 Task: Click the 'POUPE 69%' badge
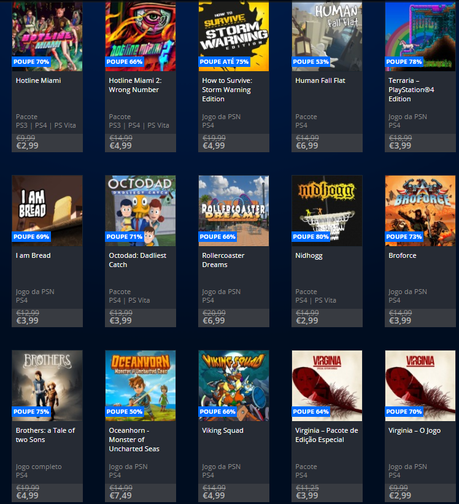31,236
